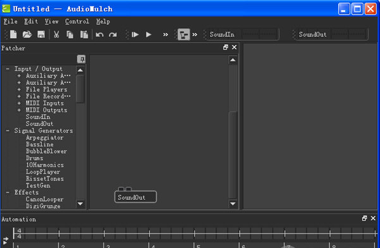Select DigiGrunge effect
Screen dimensions: 380x248
(43, 206)
